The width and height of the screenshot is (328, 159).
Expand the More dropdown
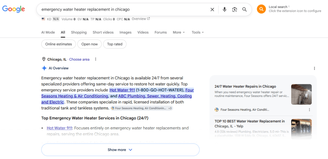179,32
